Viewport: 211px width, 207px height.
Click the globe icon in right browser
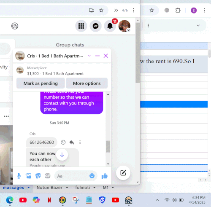coord(167,10)
